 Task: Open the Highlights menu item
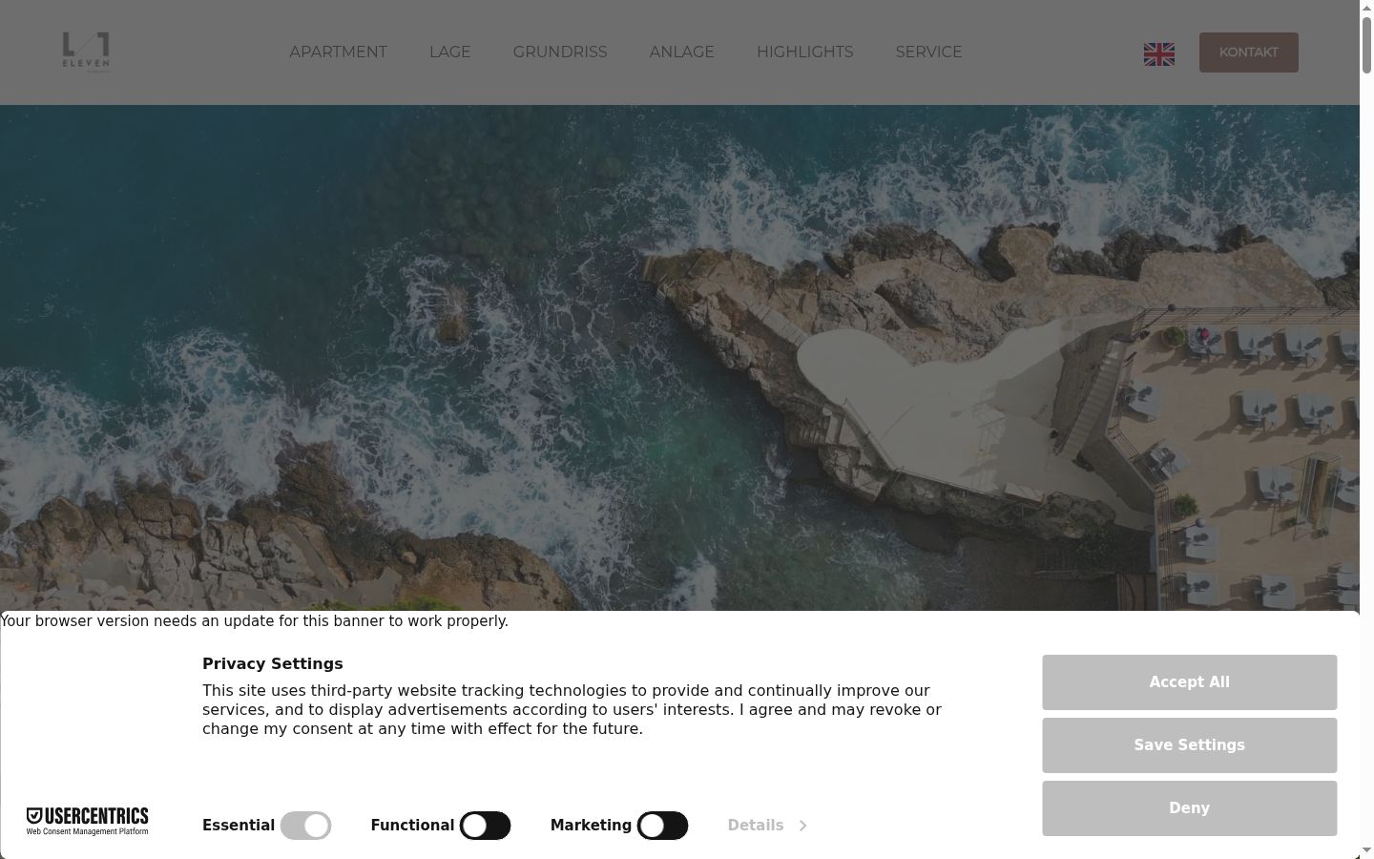click(x=805, y=52)
